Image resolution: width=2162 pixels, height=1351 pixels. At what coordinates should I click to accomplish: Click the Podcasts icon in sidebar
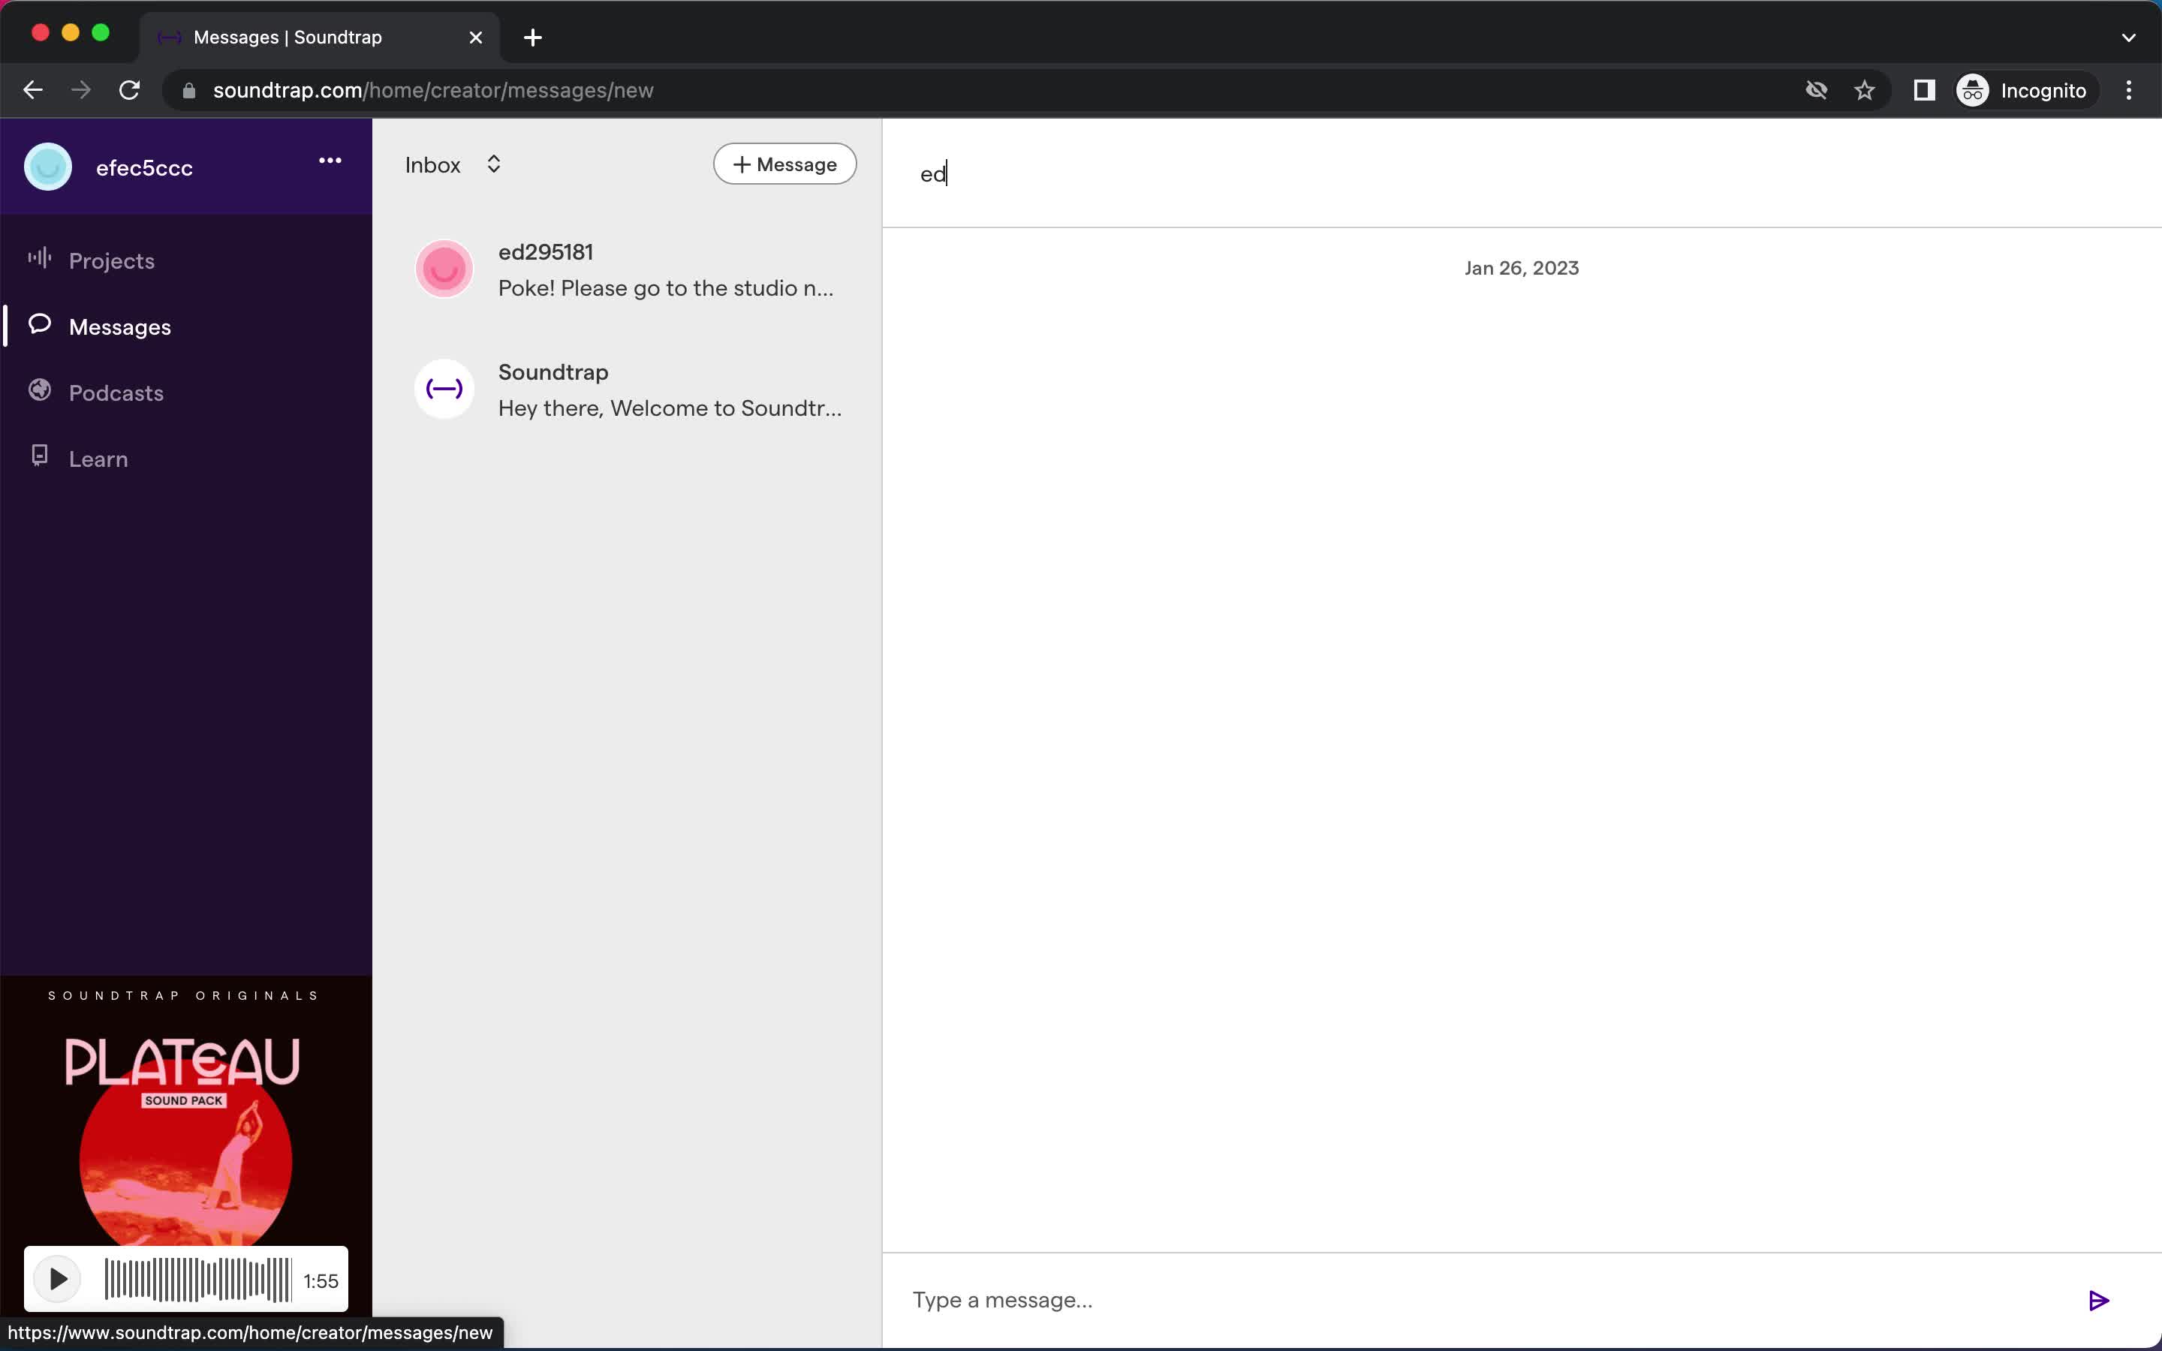[42, 393]
